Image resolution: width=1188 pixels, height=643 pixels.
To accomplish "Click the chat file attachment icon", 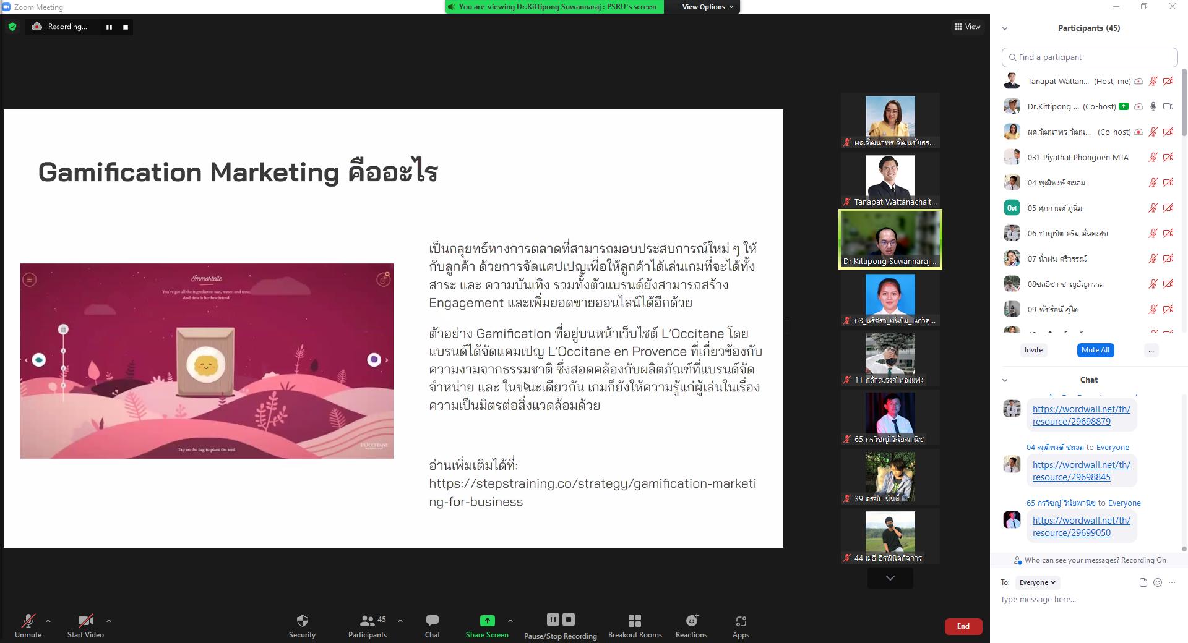I will coord(1143,582).
